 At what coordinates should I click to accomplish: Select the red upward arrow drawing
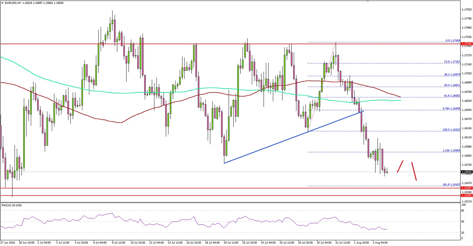pyautogui.click(x=400, y=166)
